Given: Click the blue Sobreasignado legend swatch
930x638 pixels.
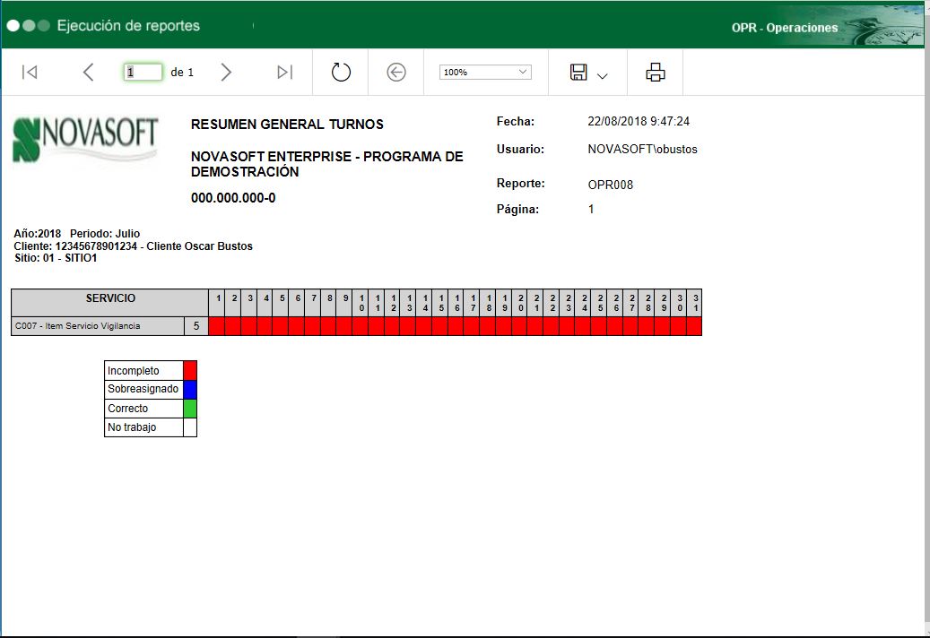Looking at the screenshot, I should [190, 389].
